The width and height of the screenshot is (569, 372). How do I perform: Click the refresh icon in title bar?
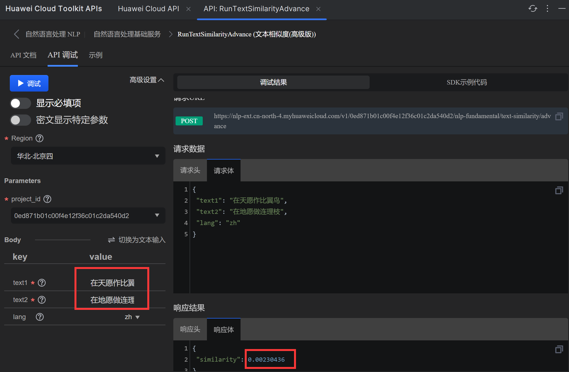(533, 9)
